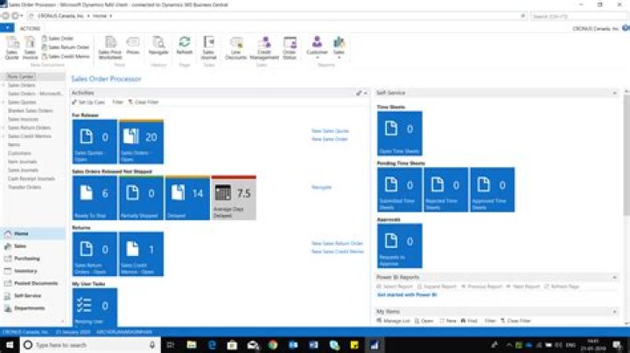This screenshot has height=353, width=630.
Task: Expand the Sales reports dropdown
Action: pos(339,48)
